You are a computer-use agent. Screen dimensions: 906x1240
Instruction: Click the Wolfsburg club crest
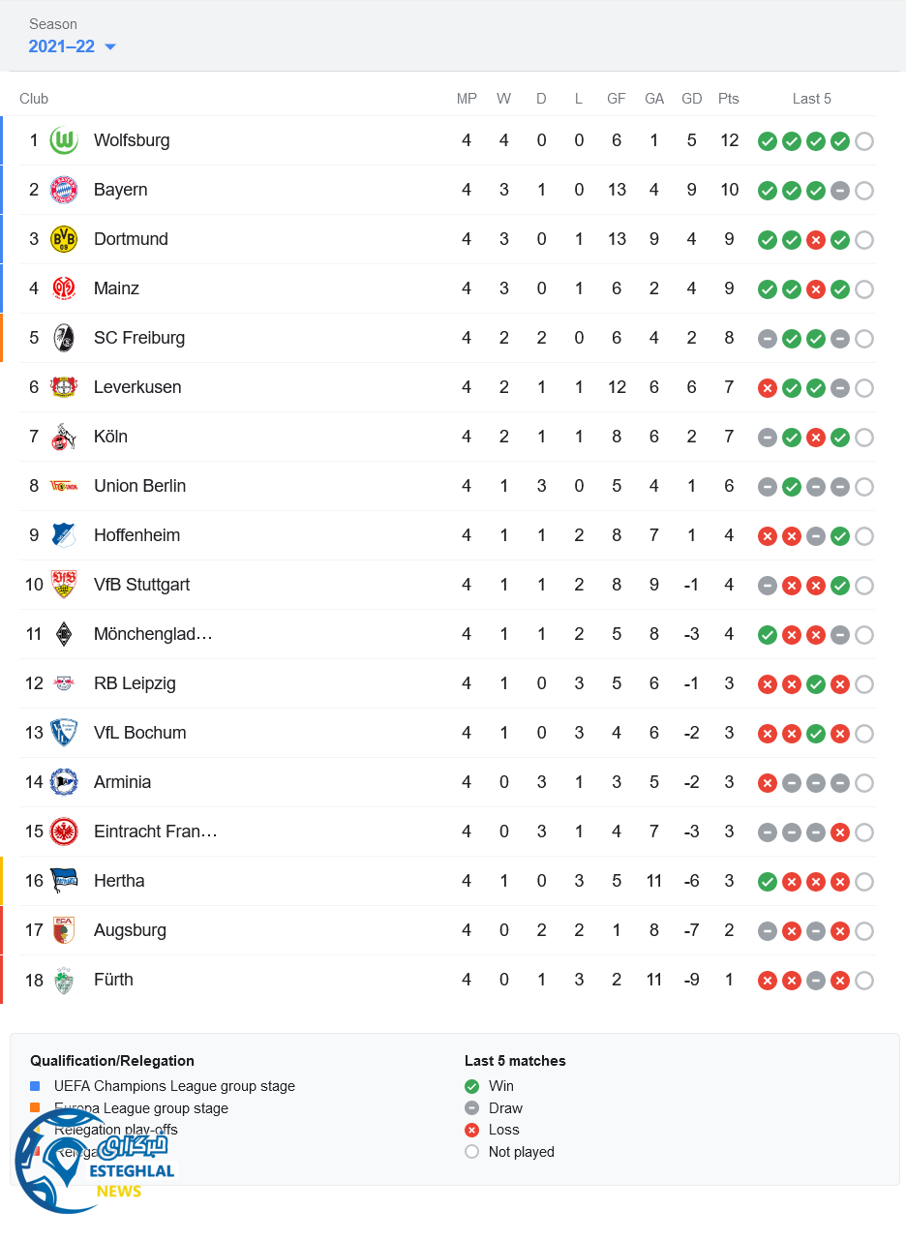click(64, 140)
